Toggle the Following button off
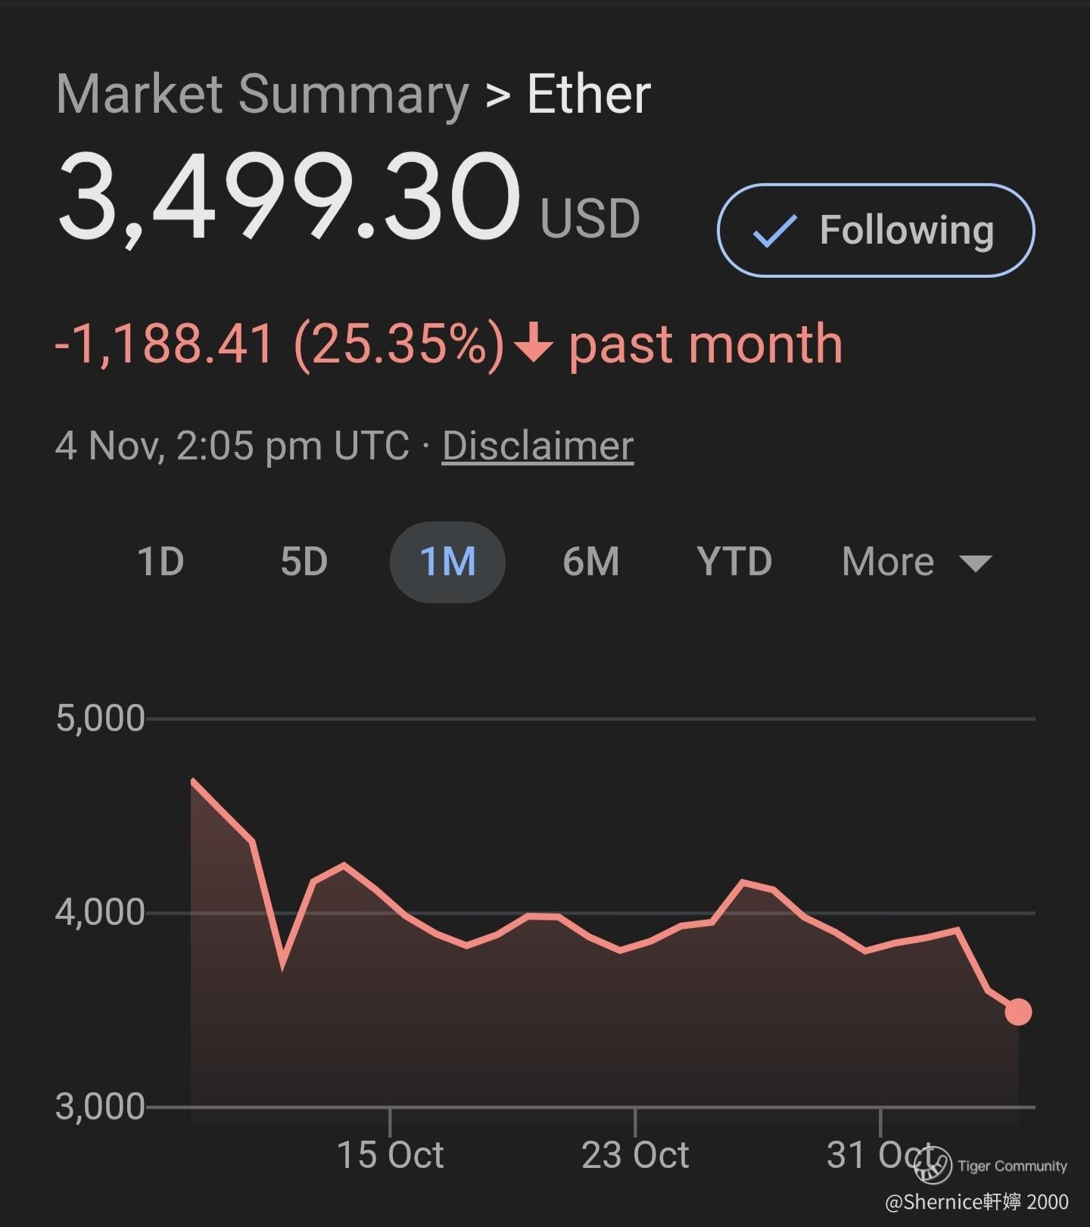This screenshot has width=1090, height=1227. click(x=876, y=230)
